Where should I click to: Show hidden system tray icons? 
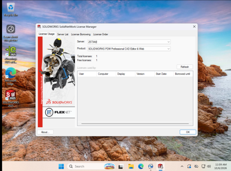[182, 166]
